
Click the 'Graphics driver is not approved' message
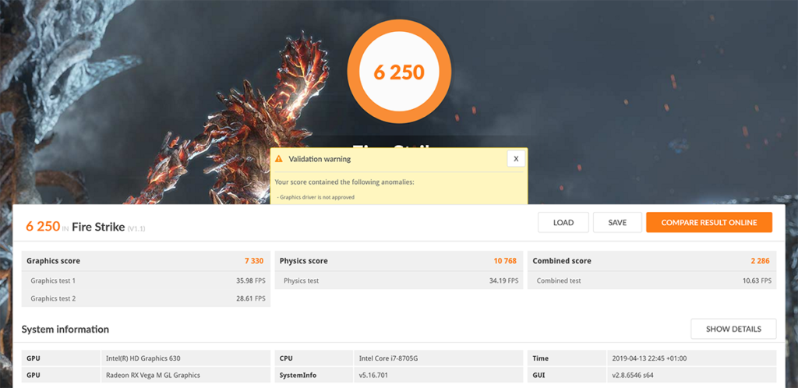click(x=316, y=198)
